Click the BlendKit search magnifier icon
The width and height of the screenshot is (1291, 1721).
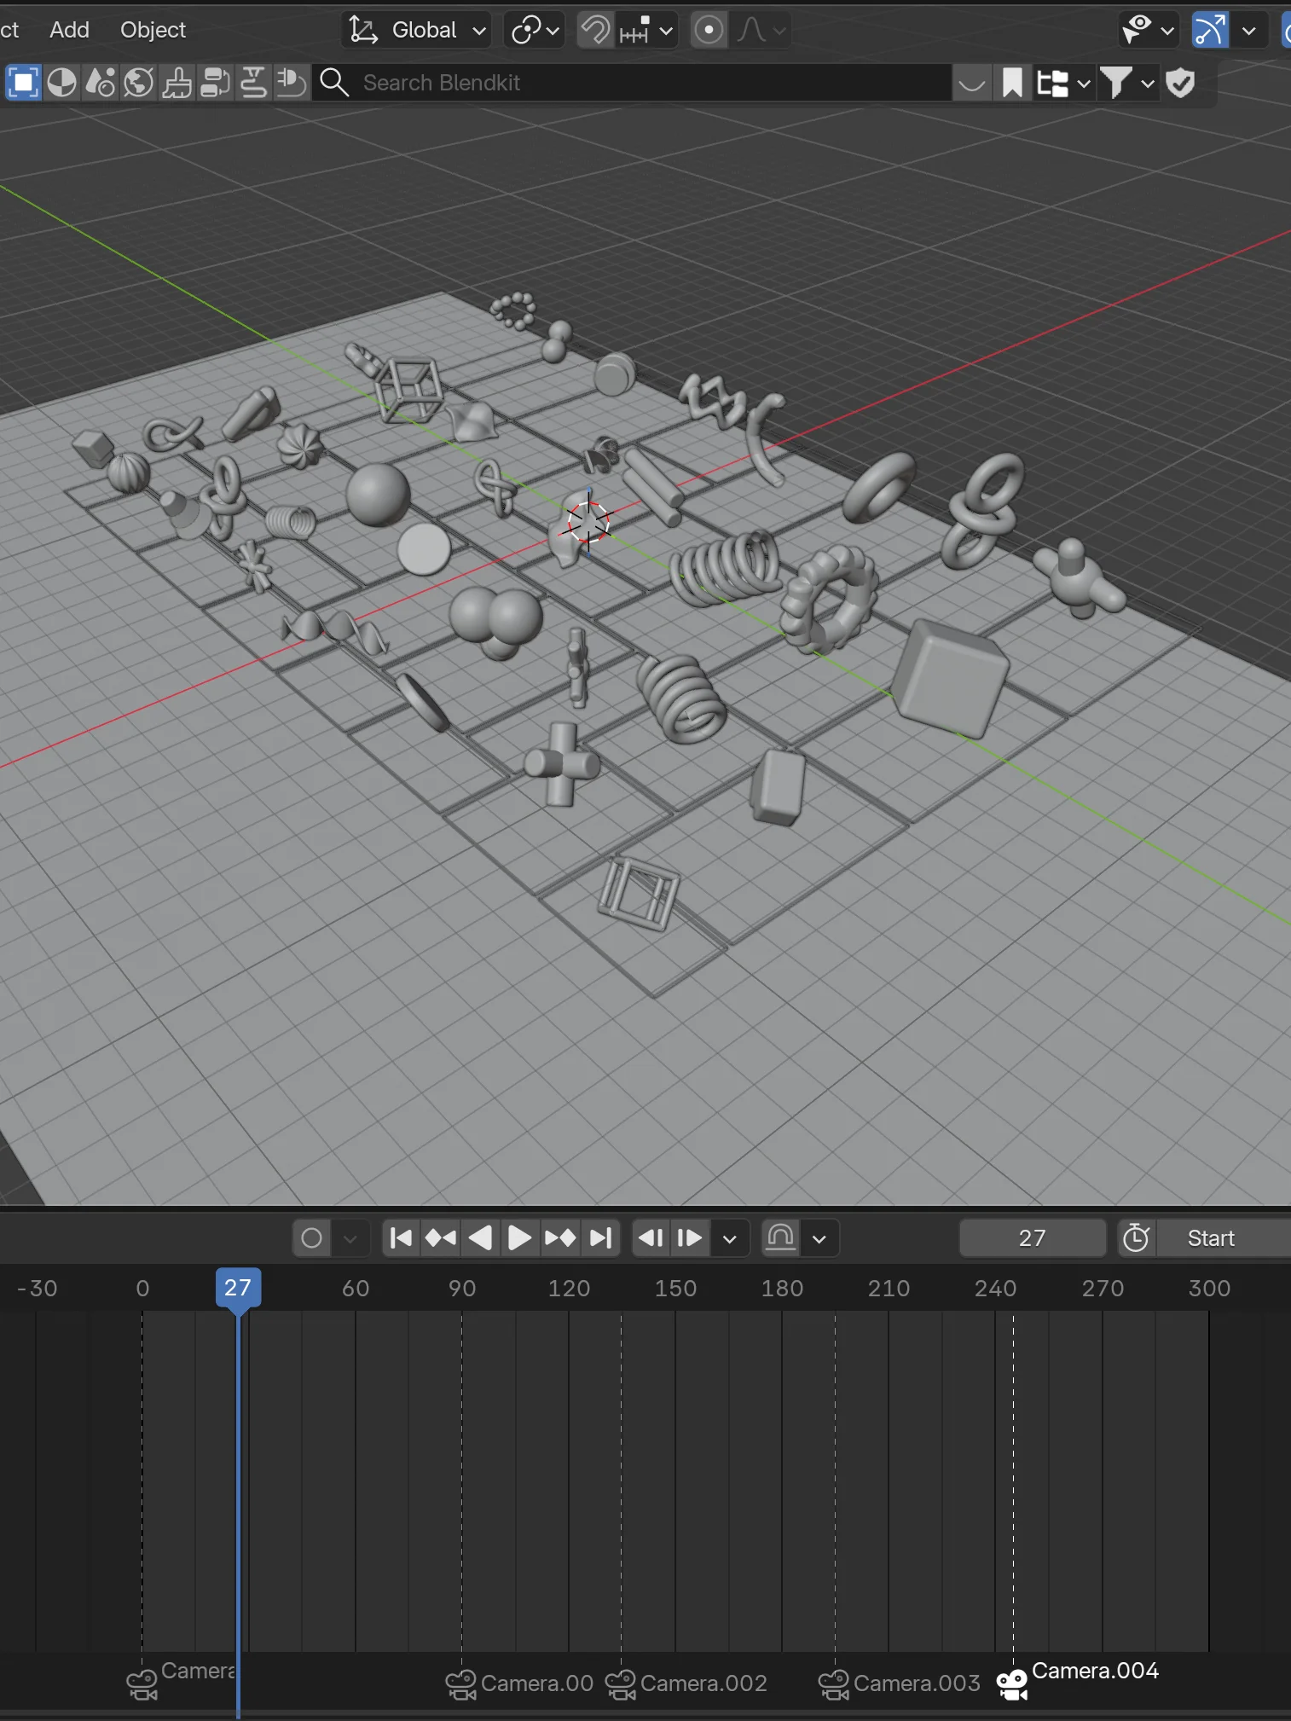(x=334, y=83)
